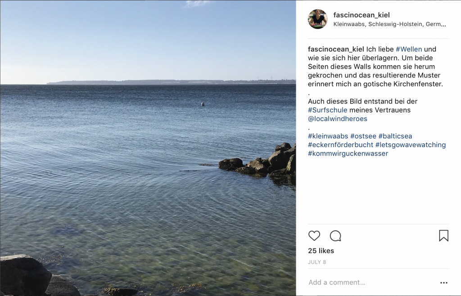The height and width of the screenshot is (296, 461).
Task: Visit the @localwindheroes mention
Action: pos(338,119)
